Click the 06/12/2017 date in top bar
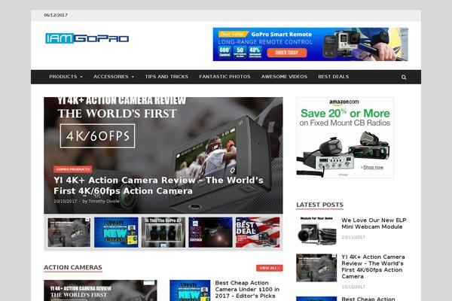452x301 pixels. click(56, 15)
